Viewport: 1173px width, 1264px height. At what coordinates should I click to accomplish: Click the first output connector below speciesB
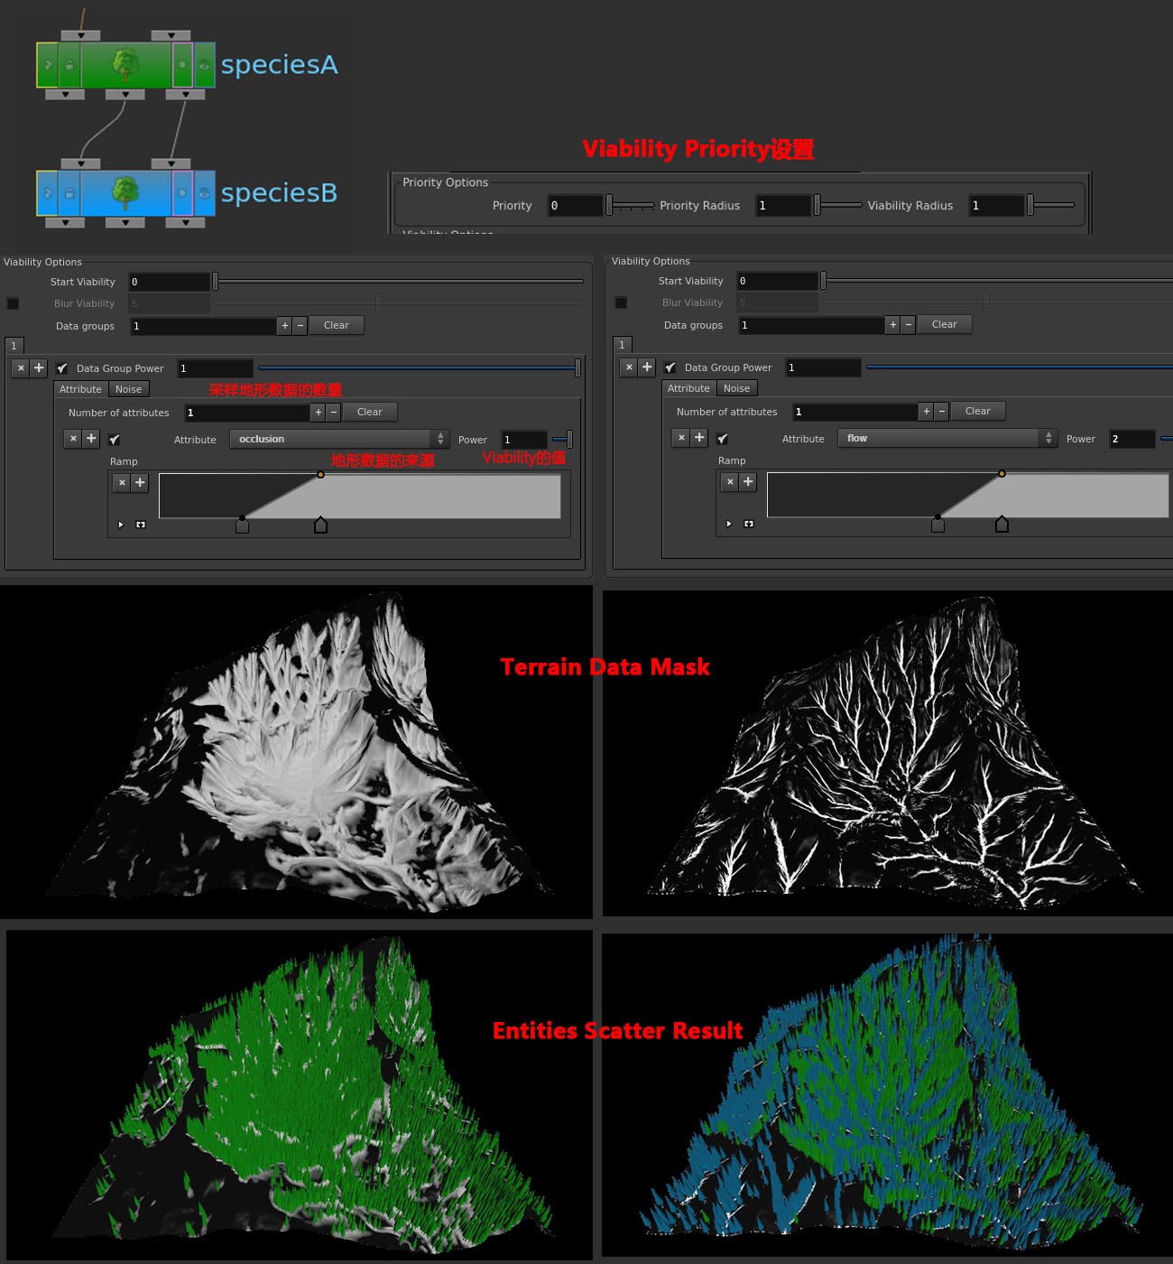tap(65, 222)
